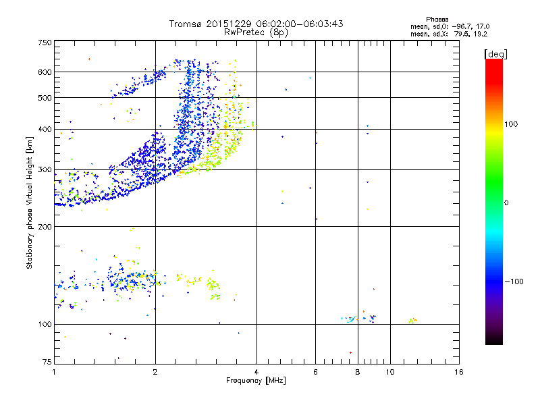Image resolution: width=540 pixels, height=405 pixels.
Task: Click the rainbow phase color bar
Action: coord(494,201)
